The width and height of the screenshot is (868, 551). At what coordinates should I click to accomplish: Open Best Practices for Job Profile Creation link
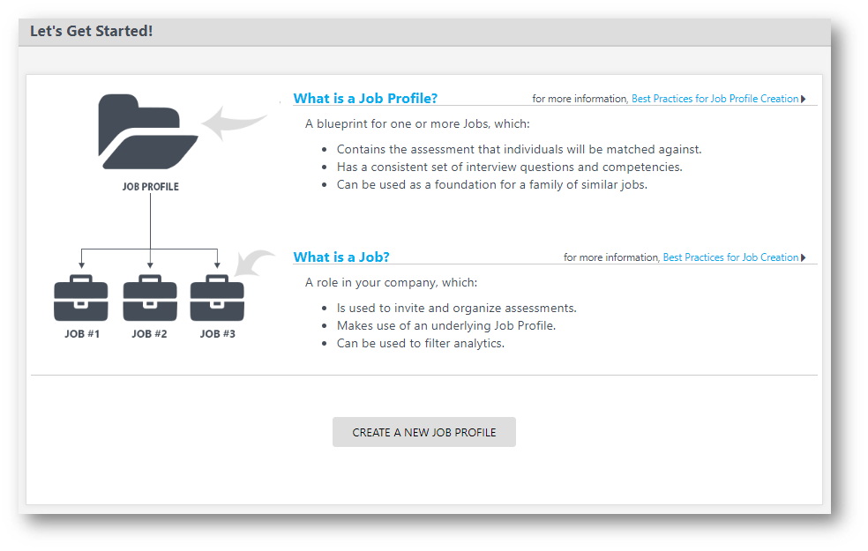point(715,98)
